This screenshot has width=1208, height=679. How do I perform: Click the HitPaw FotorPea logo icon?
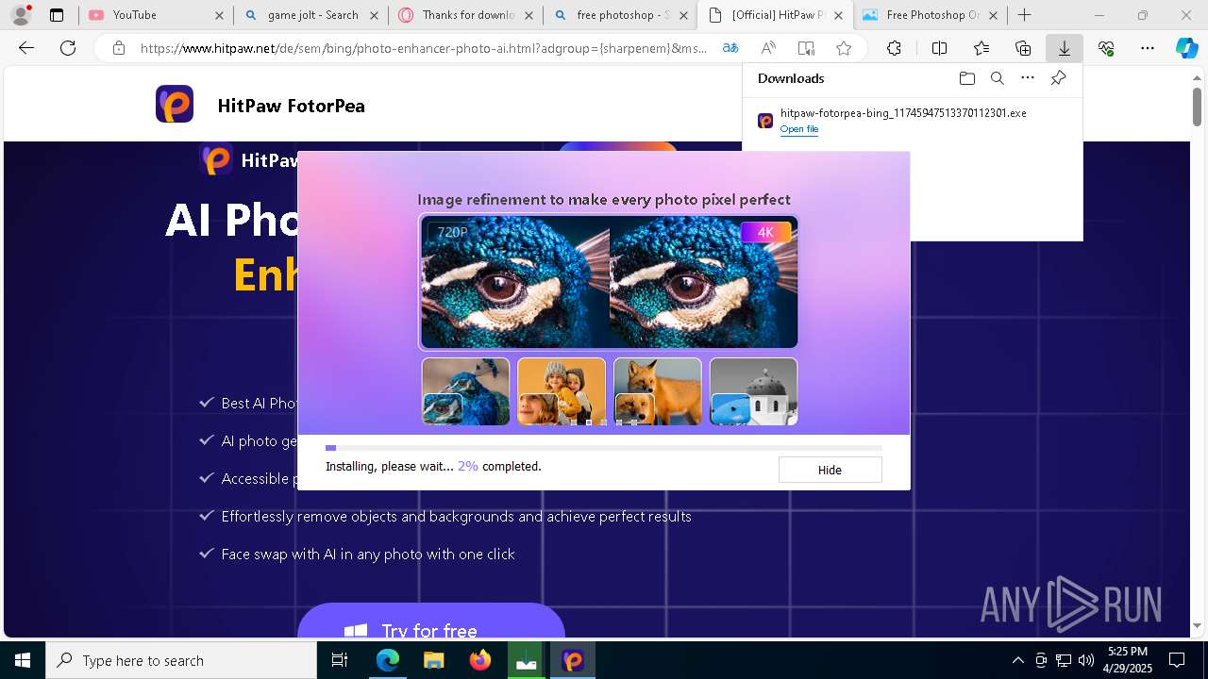click(175, 105)
